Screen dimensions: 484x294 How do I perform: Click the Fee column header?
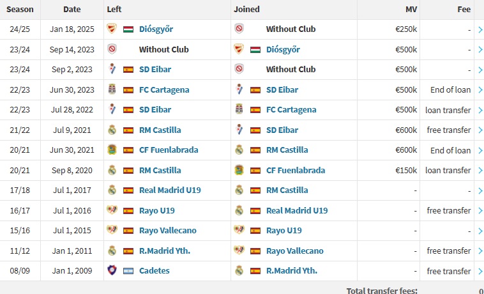pyautogui.click(x=464, y=9)
